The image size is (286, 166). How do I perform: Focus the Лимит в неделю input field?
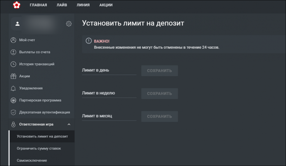[109, 93]
